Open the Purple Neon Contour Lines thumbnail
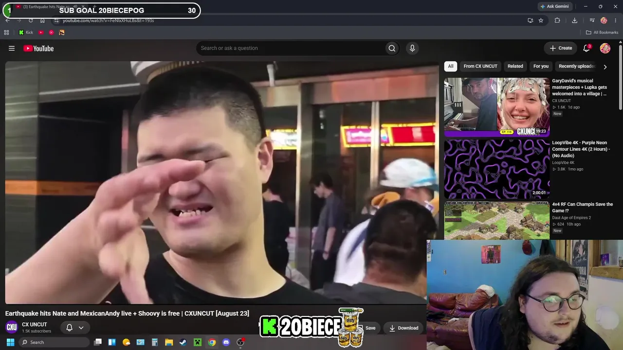The height and width of the screenshot is (350, 623). (496, 169)
